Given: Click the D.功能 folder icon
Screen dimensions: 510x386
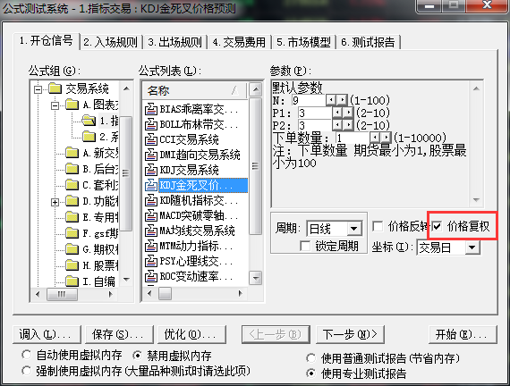Looking at the screenshot, I should point(72,201).
